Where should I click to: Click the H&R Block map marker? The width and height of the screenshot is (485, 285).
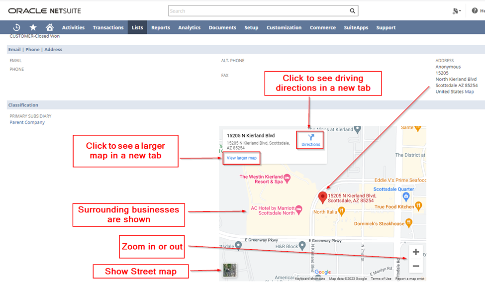point(302,246)
